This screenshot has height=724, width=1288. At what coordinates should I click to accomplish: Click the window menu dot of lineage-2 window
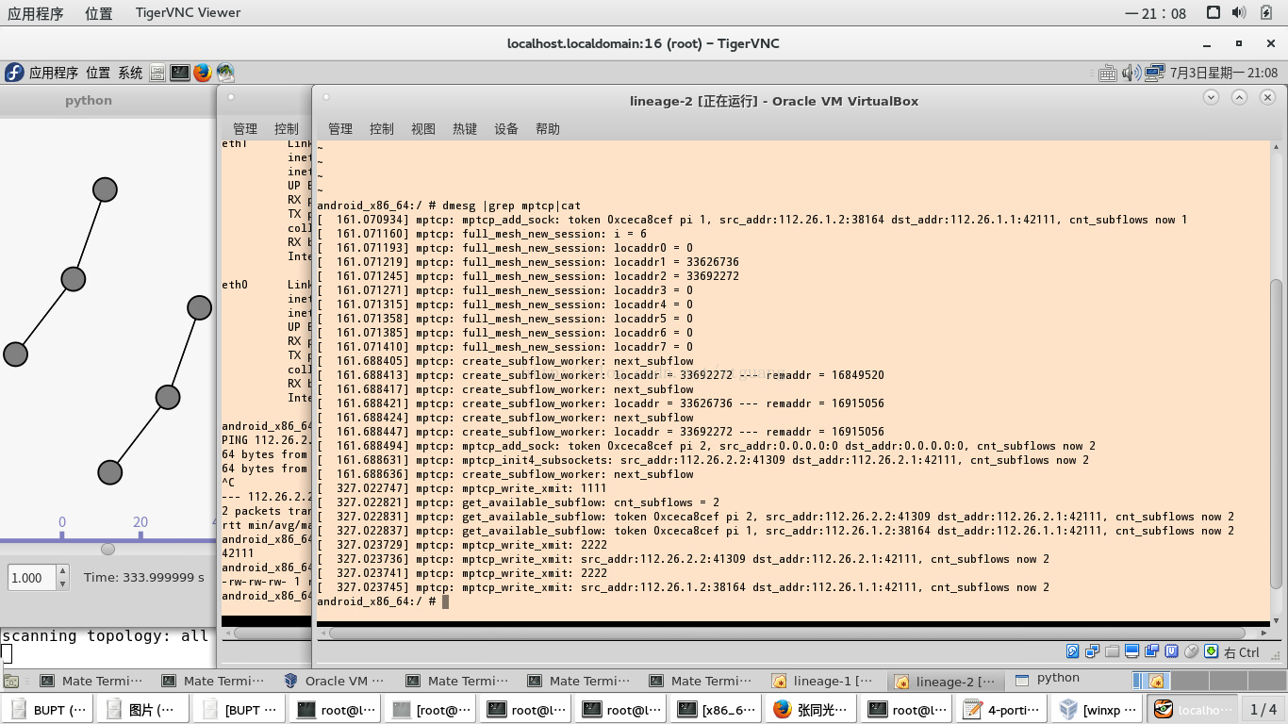point(326,96)
